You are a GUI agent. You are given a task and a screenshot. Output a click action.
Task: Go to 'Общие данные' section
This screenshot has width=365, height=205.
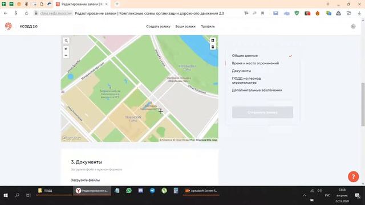click(245, 56)
